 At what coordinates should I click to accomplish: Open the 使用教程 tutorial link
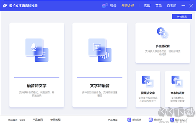(x=56, y=120)
